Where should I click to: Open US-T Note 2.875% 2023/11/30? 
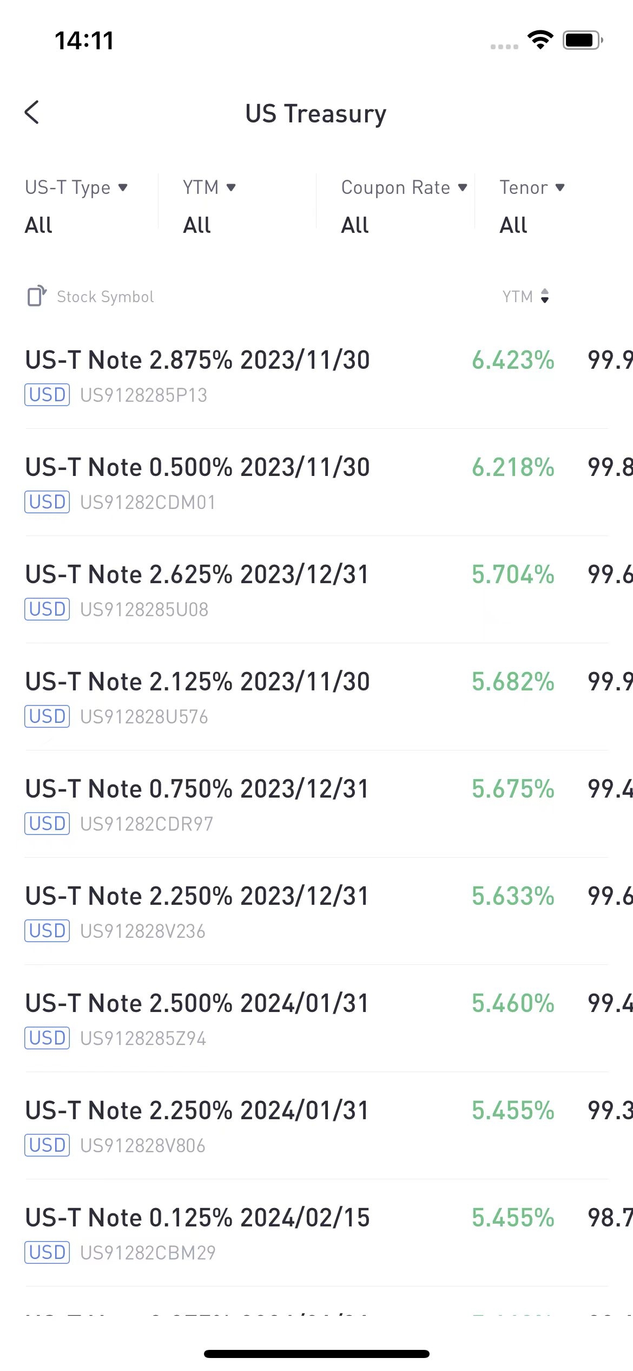197,360
